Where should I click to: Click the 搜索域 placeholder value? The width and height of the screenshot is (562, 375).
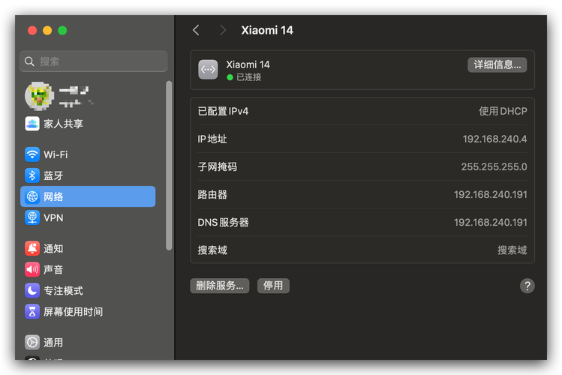512,250
